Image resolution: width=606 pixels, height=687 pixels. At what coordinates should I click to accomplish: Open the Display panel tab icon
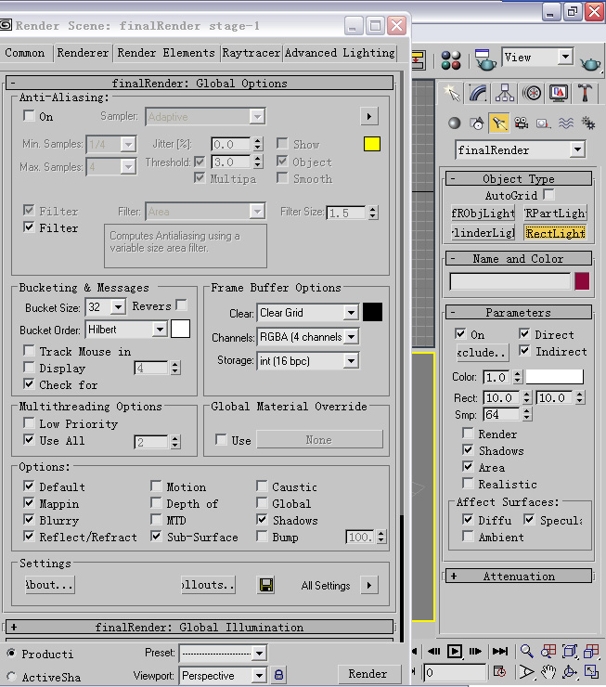(559, 93)
